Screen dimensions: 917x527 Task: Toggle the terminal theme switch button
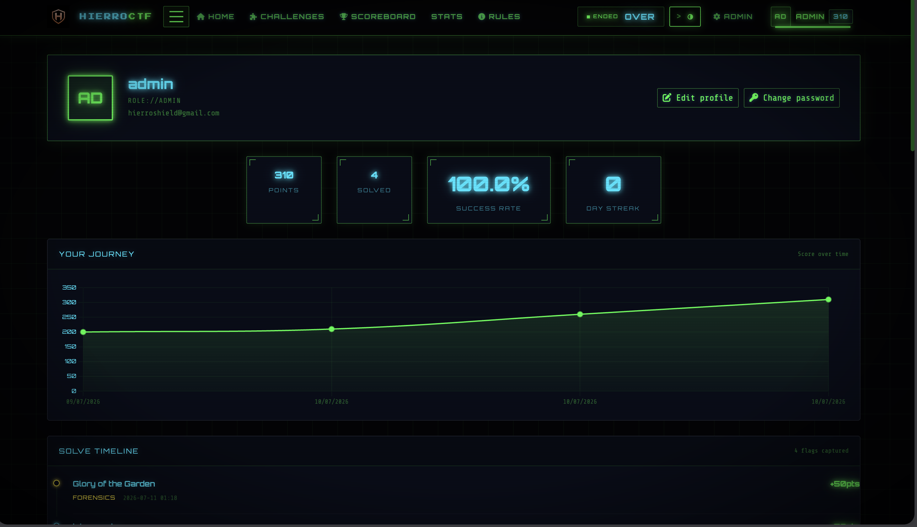pyautogui.click(x=684, y=17)
